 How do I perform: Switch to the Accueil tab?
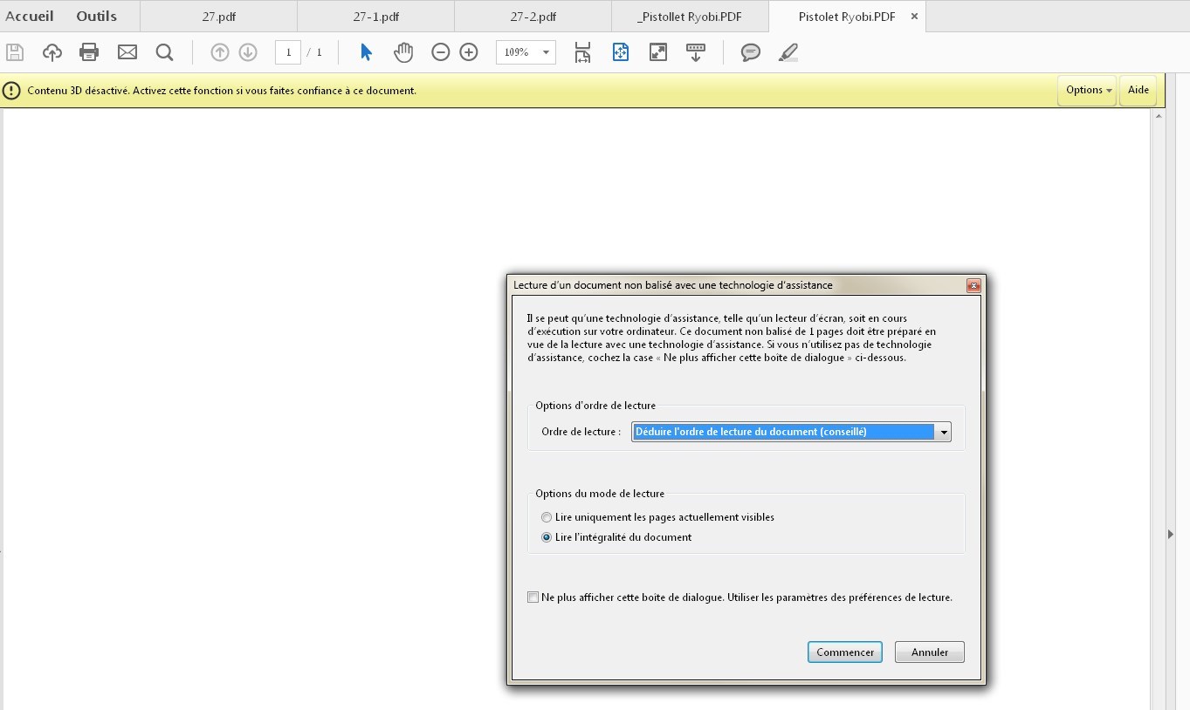point(30,16)
